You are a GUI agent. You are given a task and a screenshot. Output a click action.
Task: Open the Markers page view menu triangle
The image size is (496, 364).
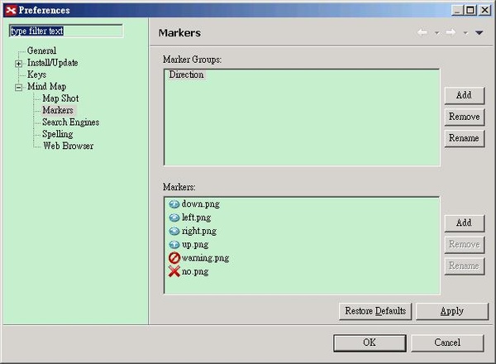(479, 33)
